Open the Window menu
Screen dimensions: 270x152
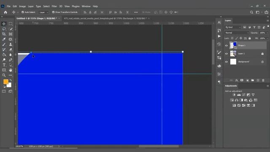[x=86, y=6]
